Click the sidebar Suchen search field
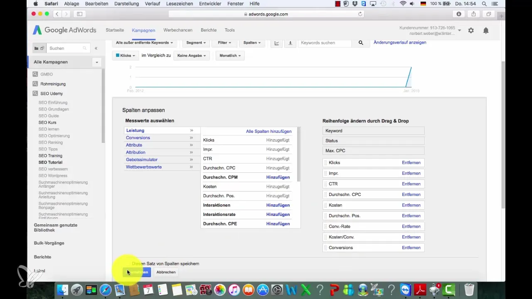 [68, 48]
